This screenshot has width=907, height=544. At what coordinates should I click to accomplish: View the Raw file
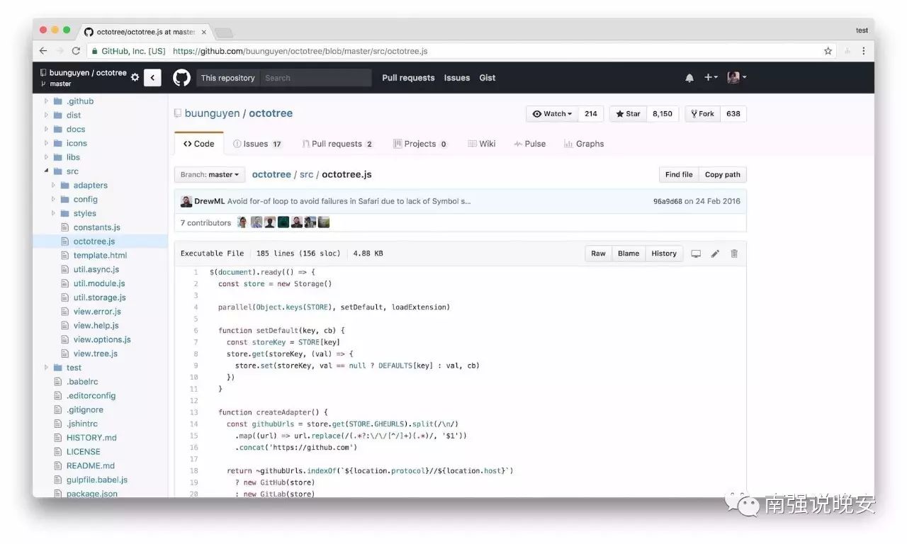599,254
